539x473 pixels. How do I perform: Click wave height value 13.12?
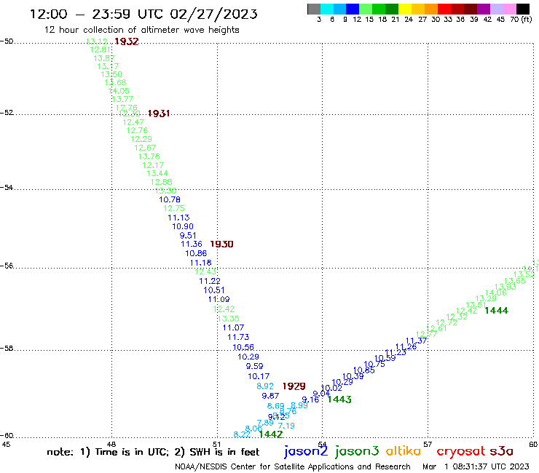pyautogui.click(x=97, y=41)
